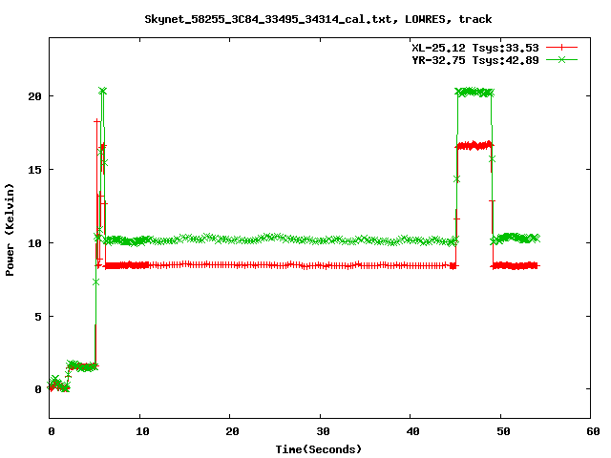The width and height of the screenshot is (611, 458).
Task: Select legend entry YR-32.75 Tsys:42.89
Action: pyautogui.click(x=475, y=60)
